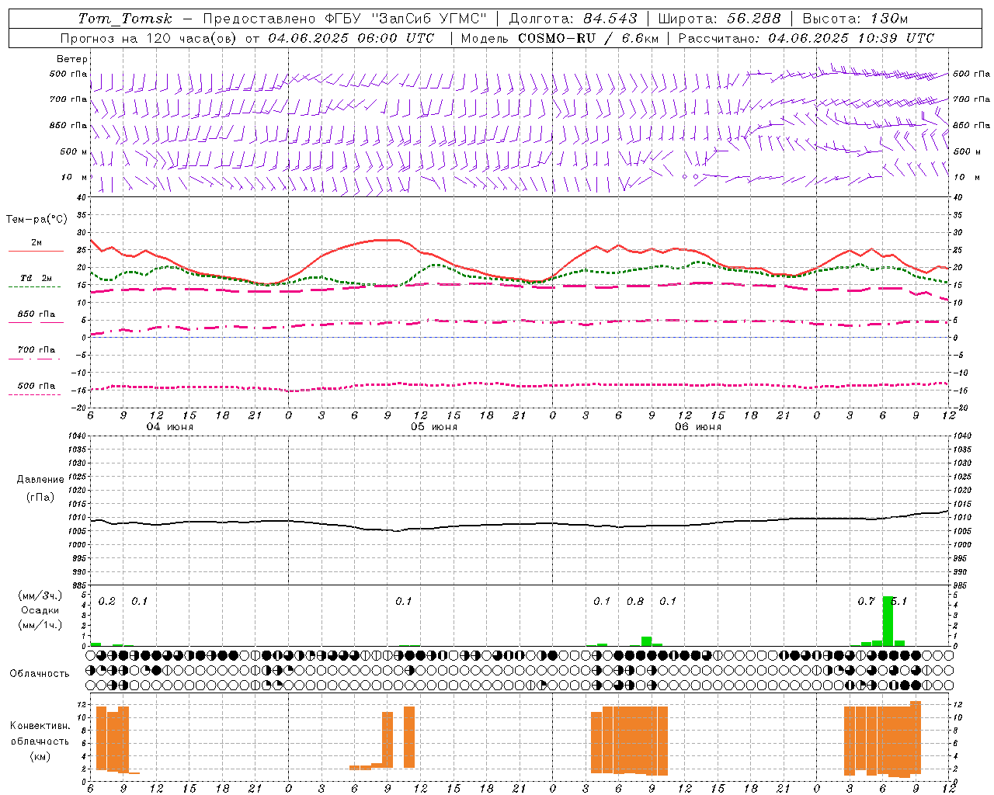994x795 pixels.
Task: Click the model name "COSMO-RU / 6.6км"
Action: [588, 38]
